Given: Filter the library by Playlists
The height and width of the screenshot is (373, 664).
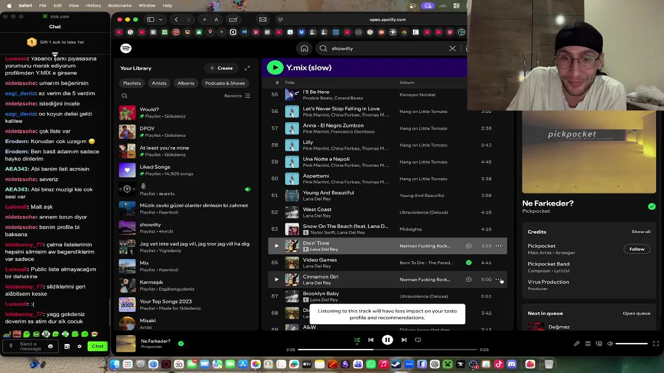Looking at the screenshot, I should (132, 83).
